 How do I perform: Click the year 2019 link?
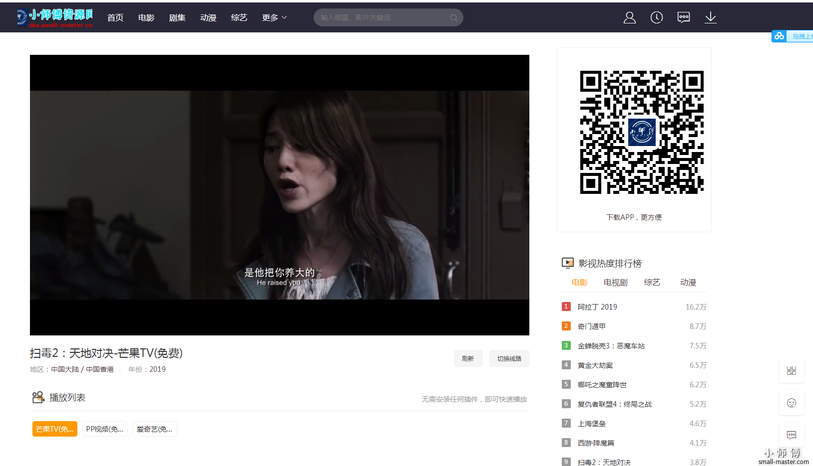tap(158, 369)
